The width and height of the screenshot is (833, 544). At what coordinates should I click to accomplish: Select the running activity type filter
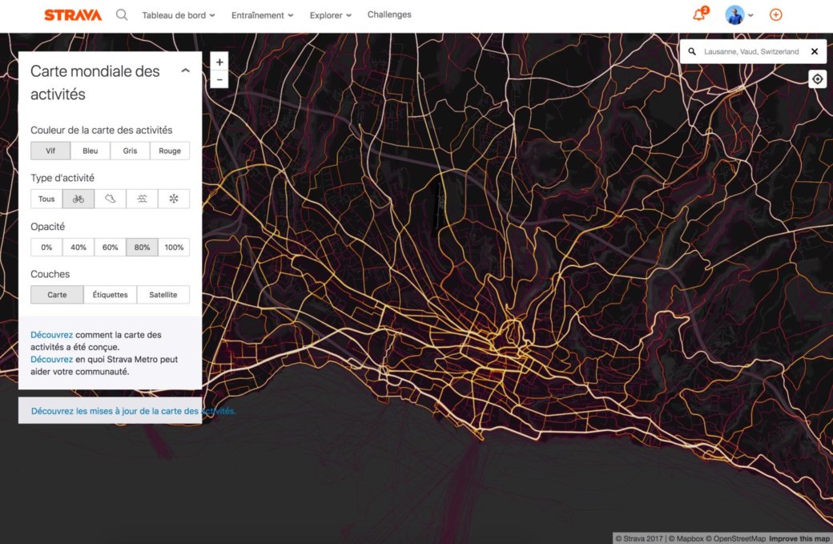coord(110,198)
